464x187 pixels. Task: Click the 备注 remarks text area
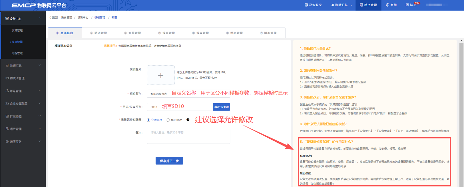coord(188,136)
